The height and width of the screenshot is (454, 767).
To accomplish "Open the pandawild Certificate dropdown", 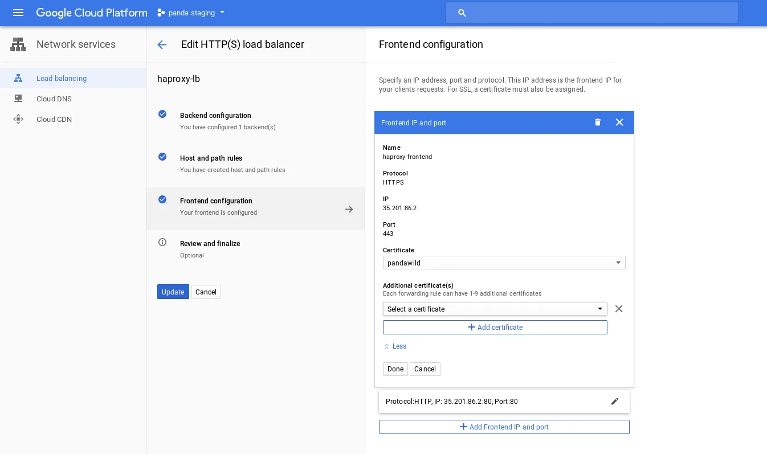I will click(504, 263).
